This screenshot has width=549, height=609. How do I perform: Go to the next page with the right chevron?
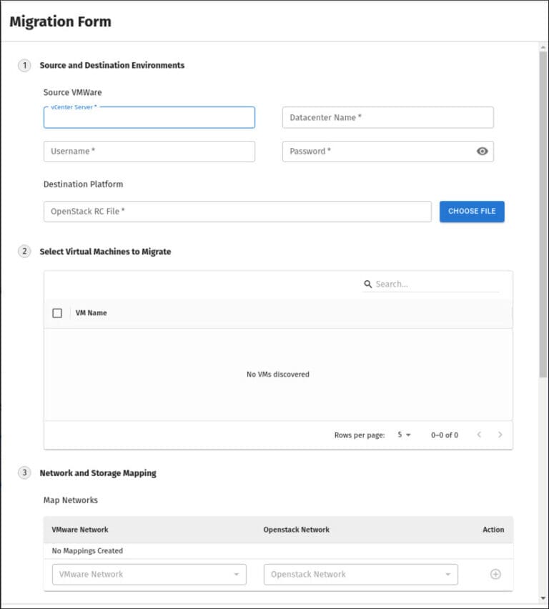pyautogui.click(x=500, y=435)
